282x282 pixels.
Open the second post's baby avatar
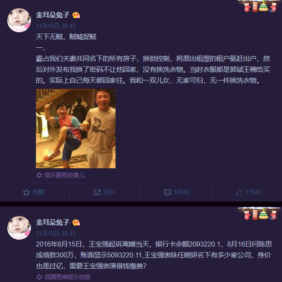pos(19,228)
